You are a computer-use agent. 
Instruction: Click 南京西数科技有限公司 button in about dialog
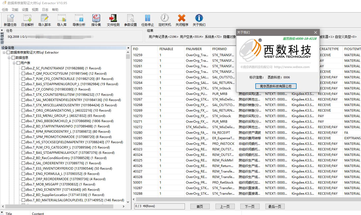click(x=276, y=86)
